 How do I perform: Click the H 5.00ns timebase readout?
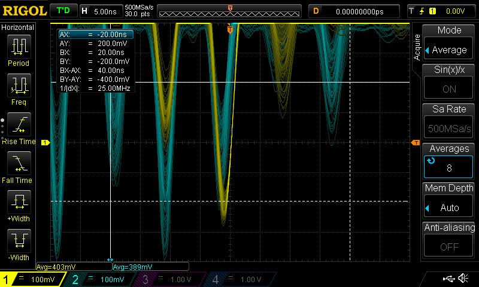point(101,11)
